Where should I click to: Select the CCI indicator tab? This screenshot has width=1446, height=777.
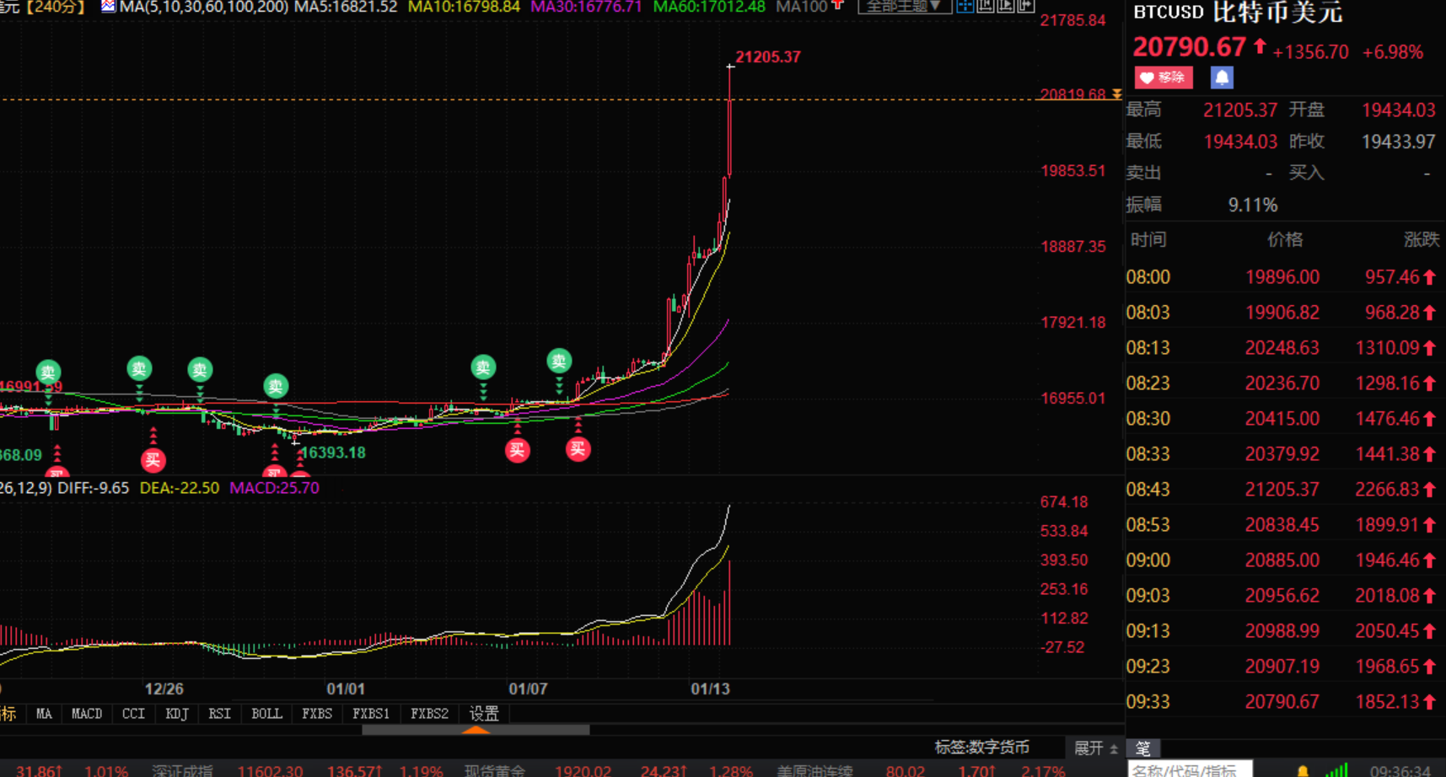(x=133, y=714)
